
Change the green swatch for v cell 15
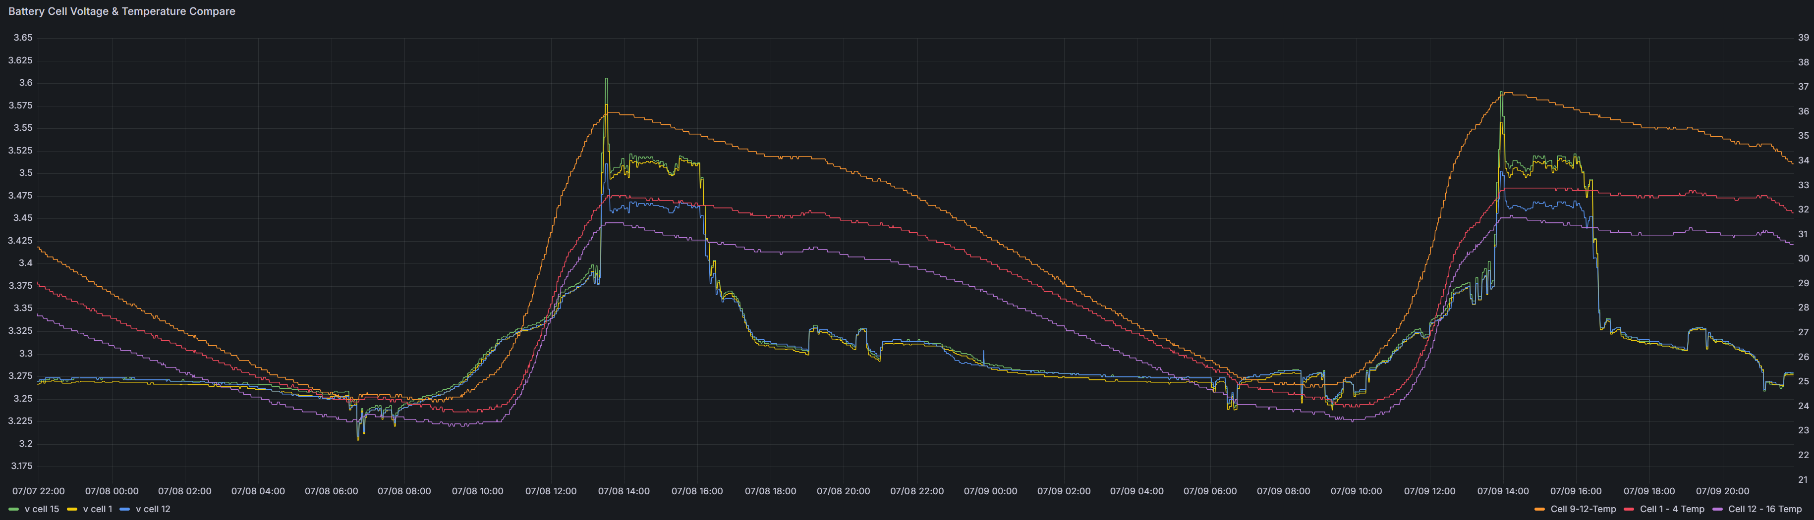click(x=13, y=509)
